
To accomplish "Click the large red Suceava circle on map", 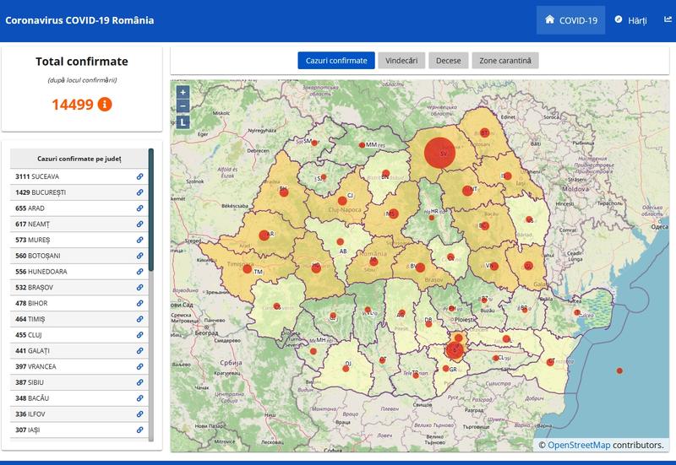I will (x=440, y=153).
